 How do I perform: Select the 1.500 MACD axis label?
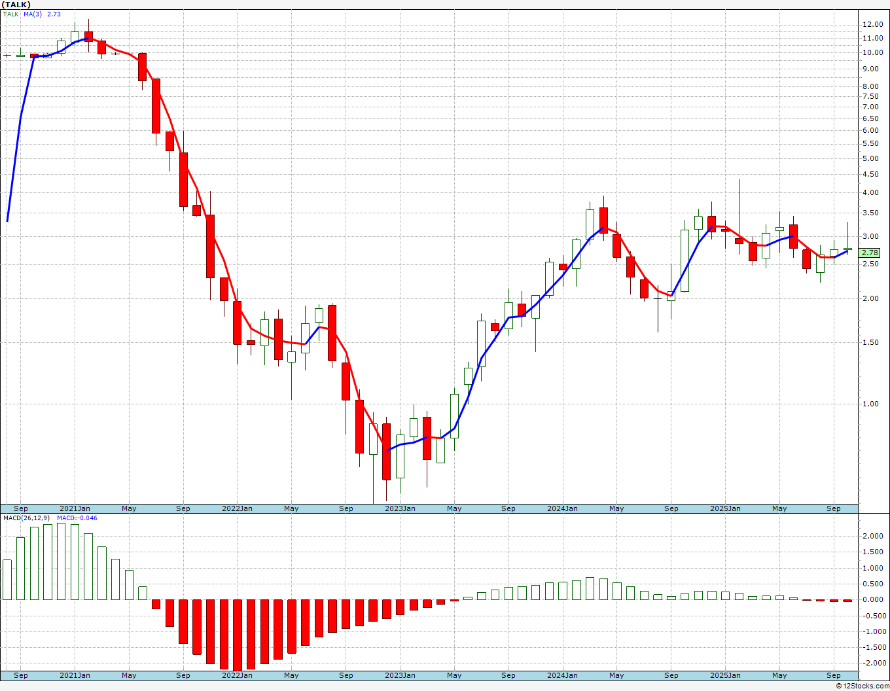pos(873,552)
